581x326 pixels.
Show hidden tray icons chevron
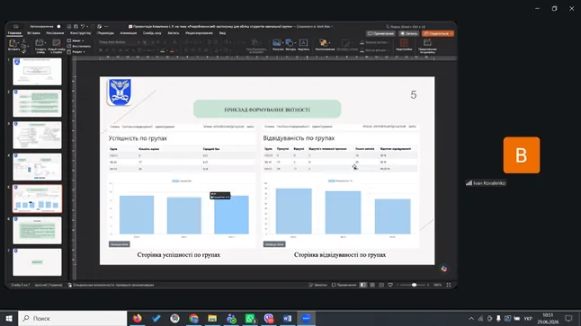click(x=471, y=319)
